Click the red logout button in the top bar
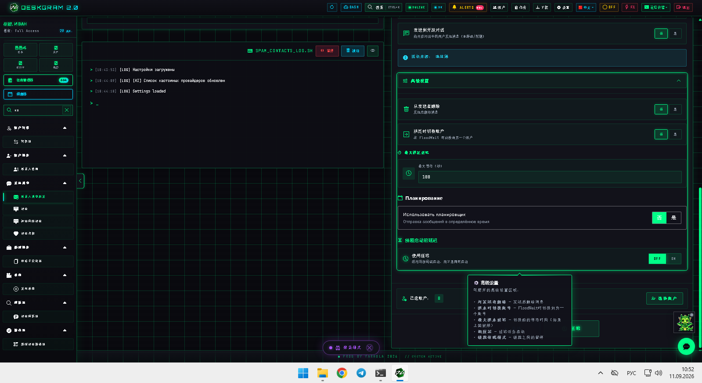Viewport: 702px width, 383px height. pos(683,7)
